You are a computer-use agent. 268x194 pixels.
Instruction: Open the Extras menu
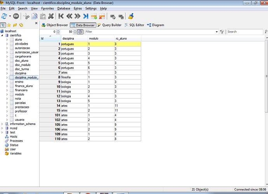pyautogui.click(x=78, y=9)
